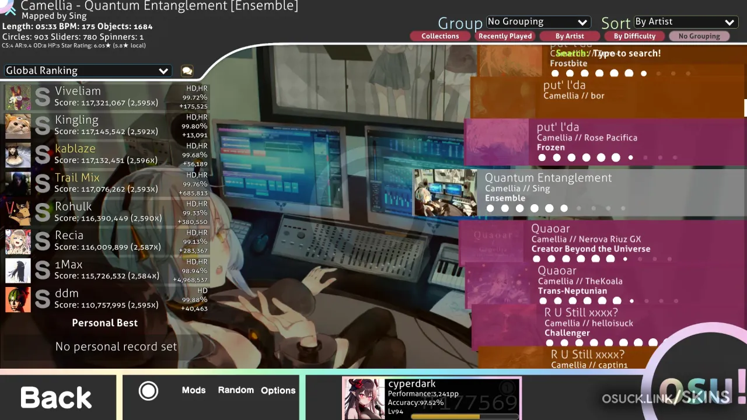Open Rohulk's avatar on the leaderboard
This screenshot has height=420, width=747.
tap(18, 213)
